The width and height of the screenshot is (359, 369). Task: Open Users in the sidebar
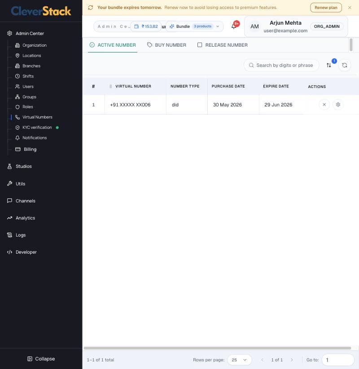(25, 87)
